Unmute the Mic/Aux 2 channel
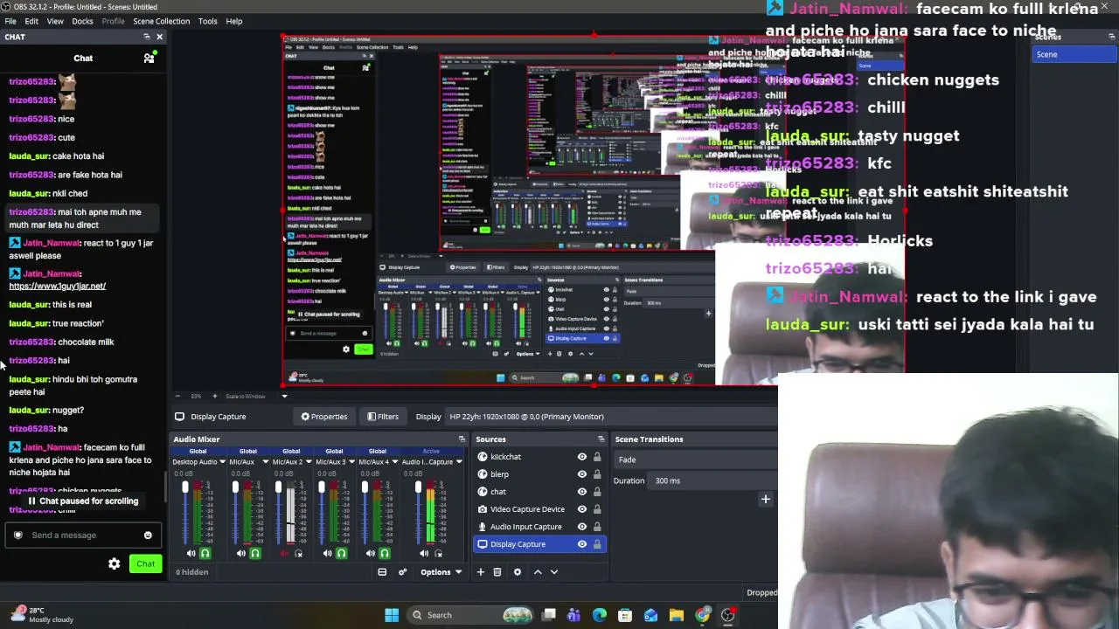This screenshot has height=629, width=1119. pyautogui.click(x=284, y=553)
